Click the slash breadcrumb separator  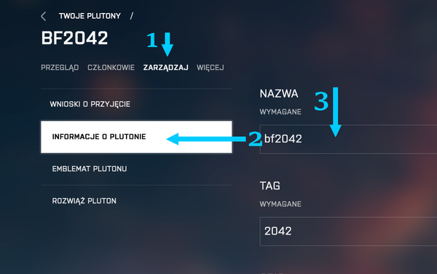(132, 16)
